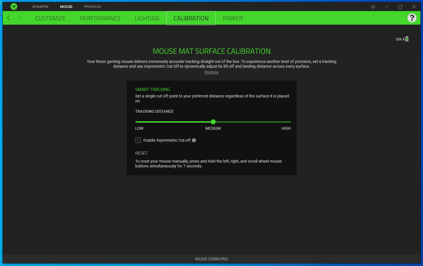Click the Asymmetric Cut-off info icon
This screenshot has height=266, width=423.
(x=194, y=140)
